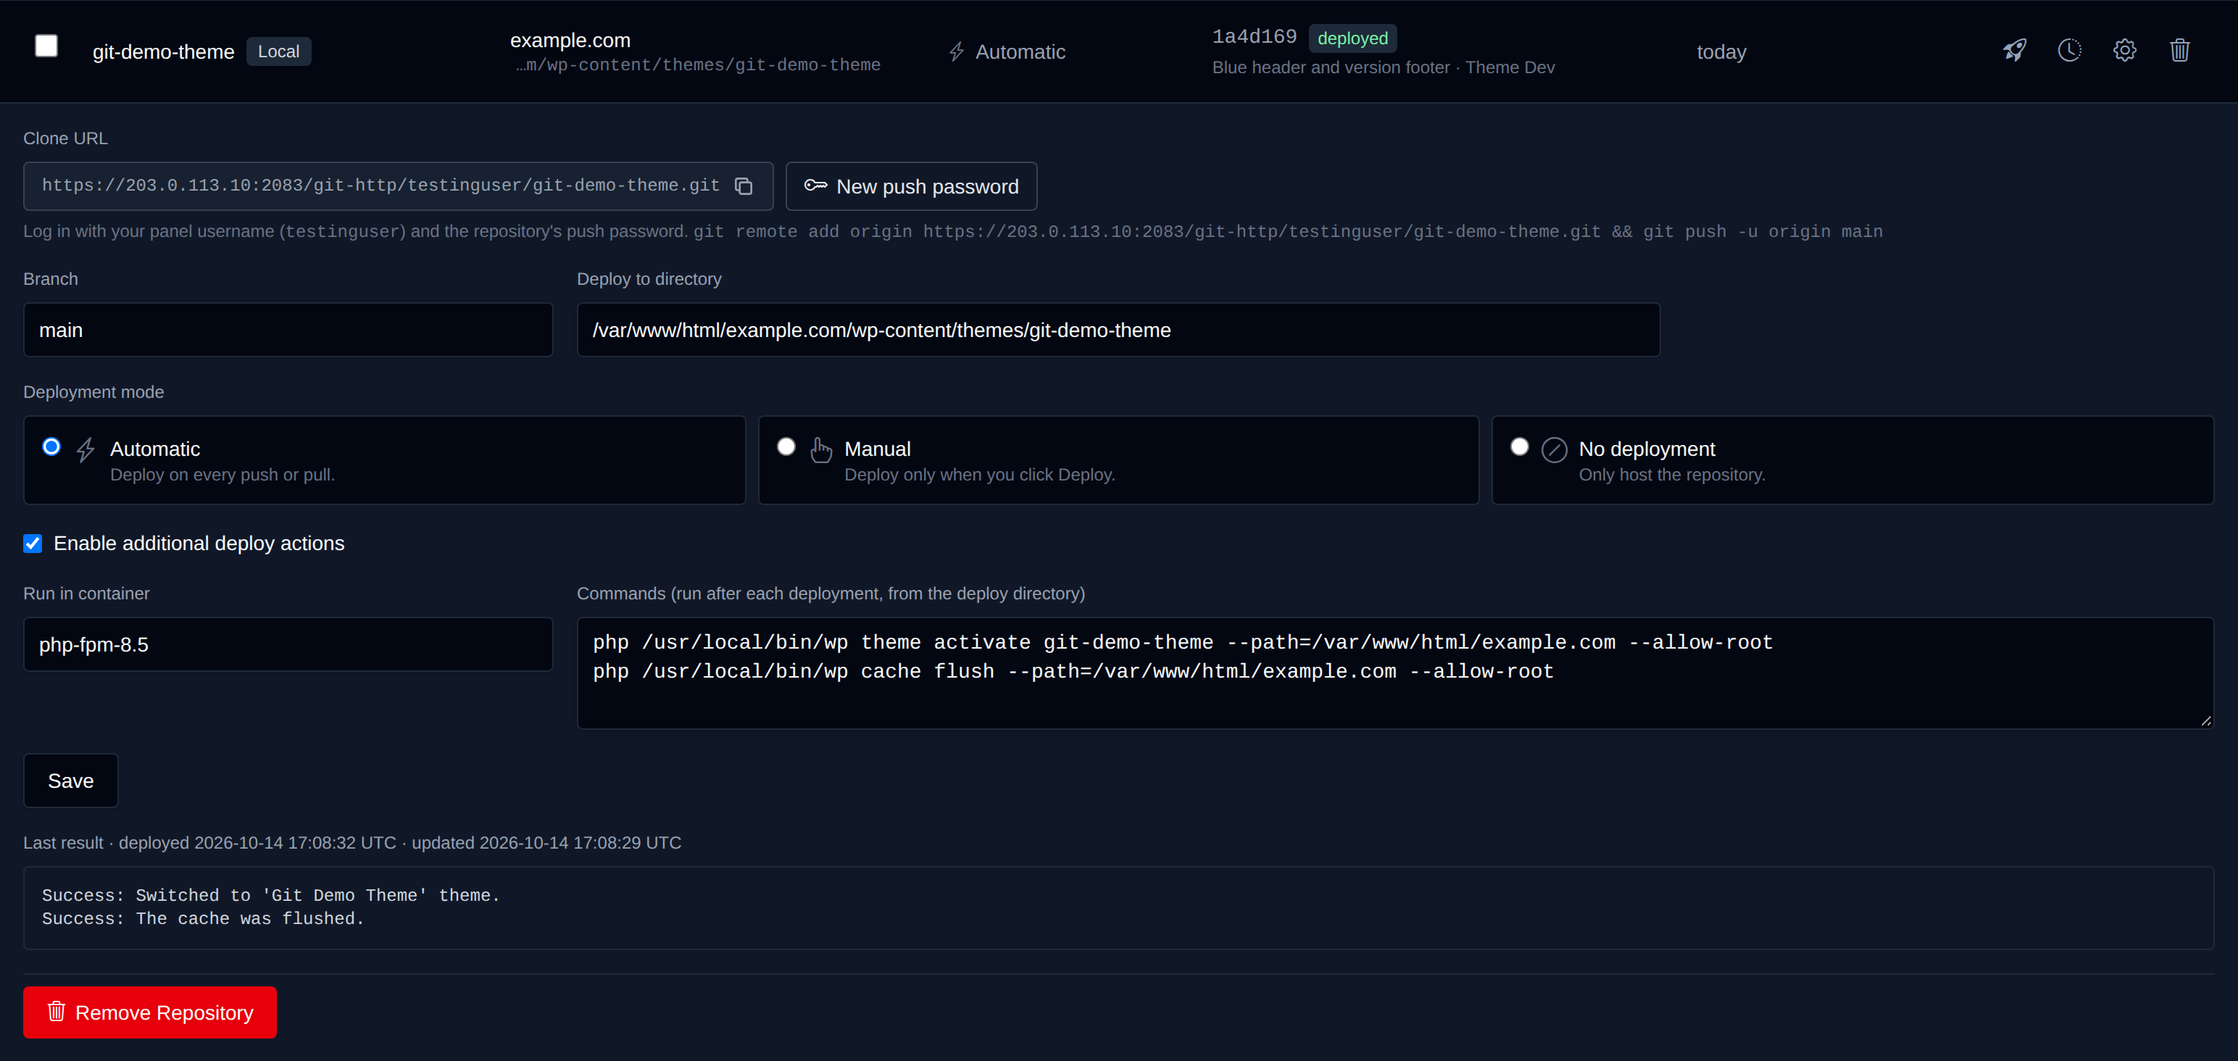Click the 'Success: Switched to' output line
Screen dimensions: 2238x1061
(270, 895)
